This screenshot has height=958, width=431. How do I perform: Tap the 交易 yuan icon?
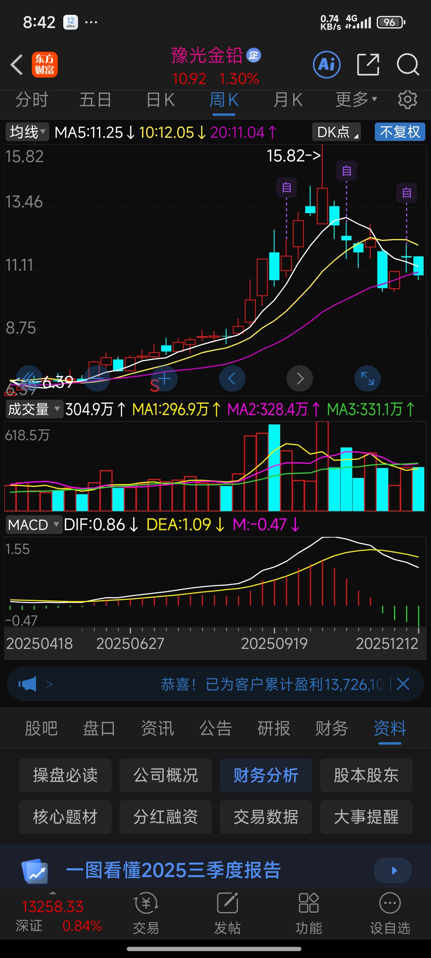[146, 903]
